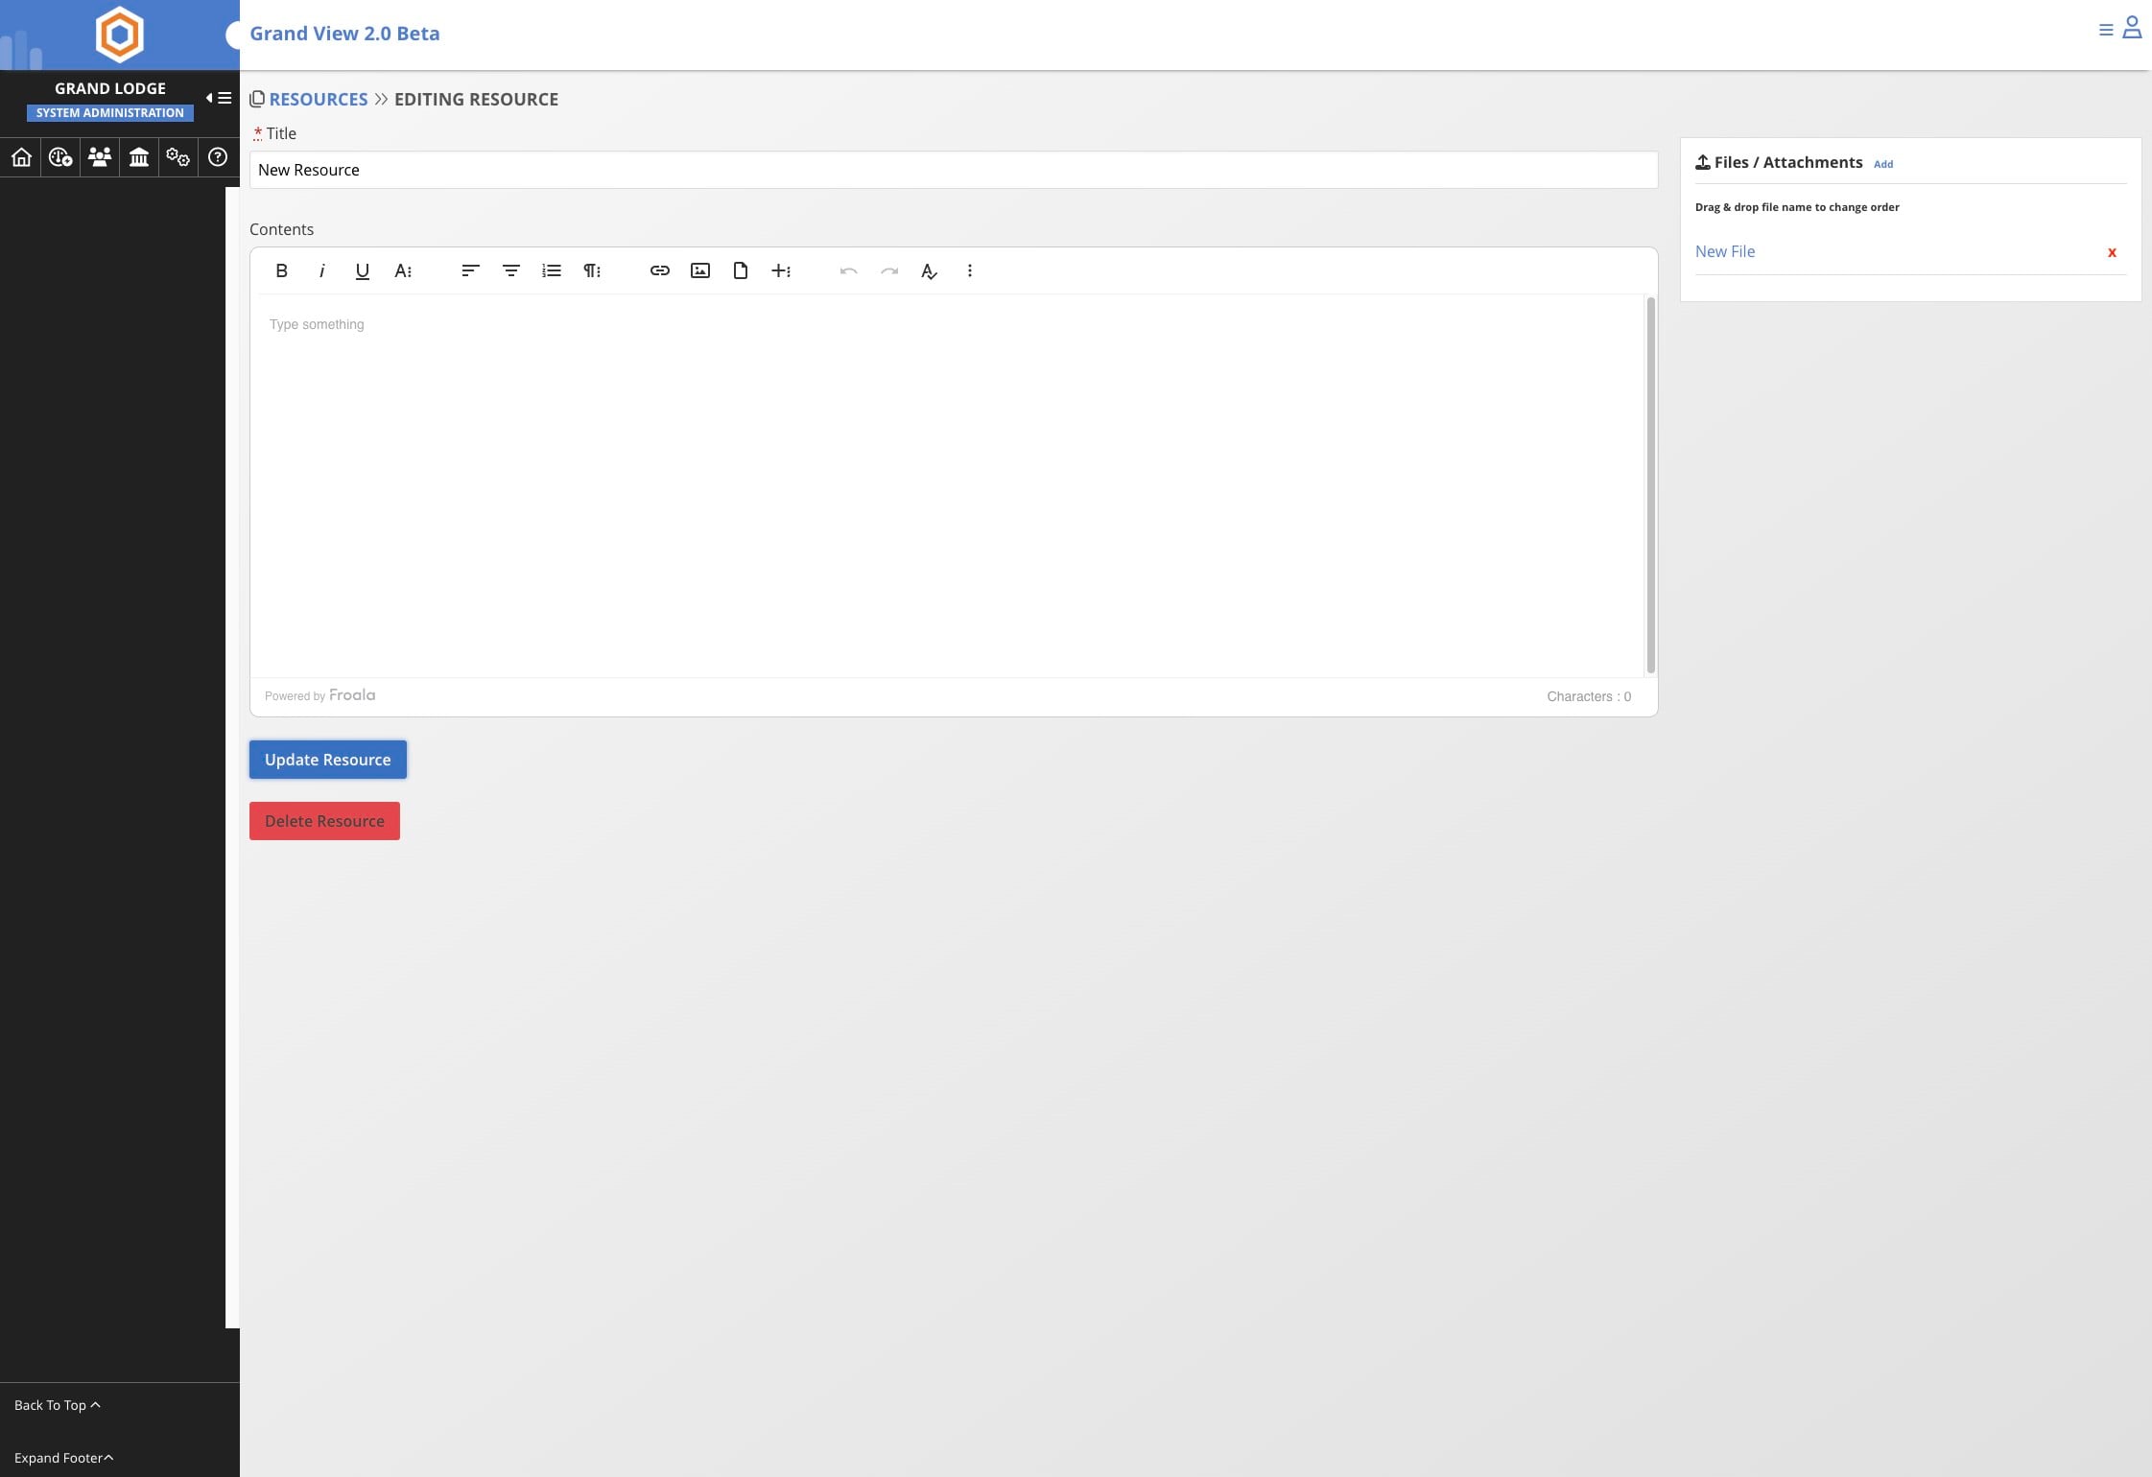2152x1477 pixels.
Task: Undo the last editor action
Action: [x=848, y=270]
